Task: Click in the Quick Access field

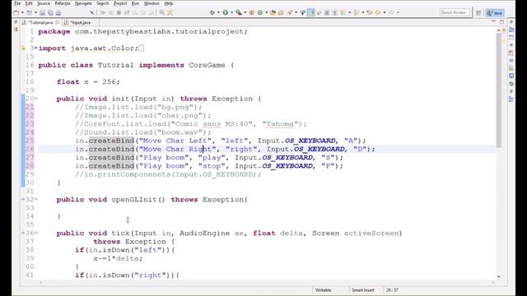Action: tap(455, 12)
